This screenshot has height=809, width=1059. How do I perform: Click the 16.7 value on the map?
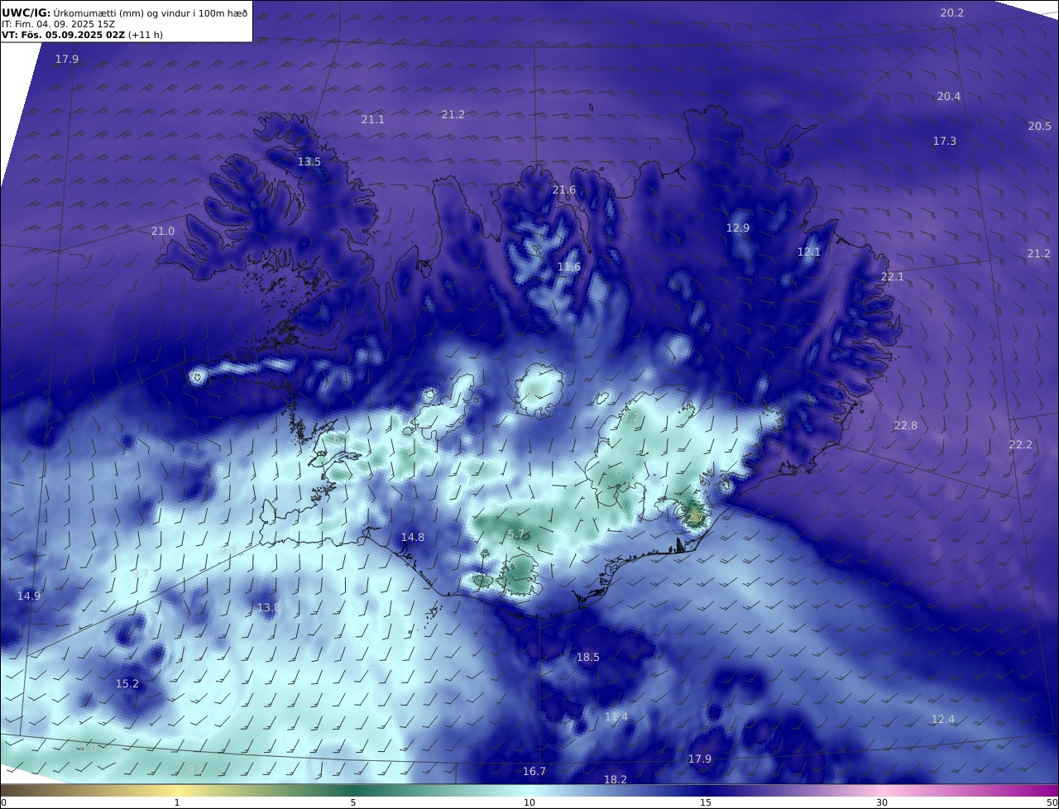(534, 771)
